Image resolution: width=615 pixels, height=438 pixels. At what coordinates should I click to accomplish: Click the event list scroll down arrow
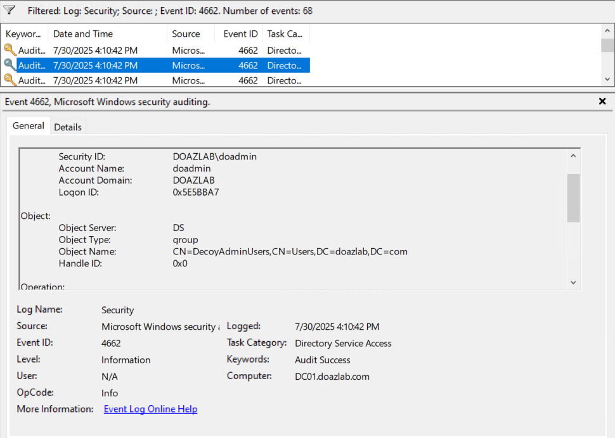[607, 79]
